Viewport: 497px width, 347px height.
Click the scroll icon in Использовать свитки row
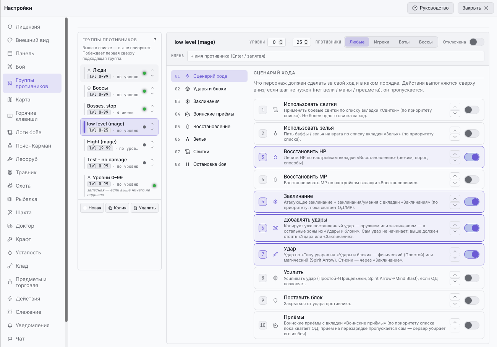point(275,110)
